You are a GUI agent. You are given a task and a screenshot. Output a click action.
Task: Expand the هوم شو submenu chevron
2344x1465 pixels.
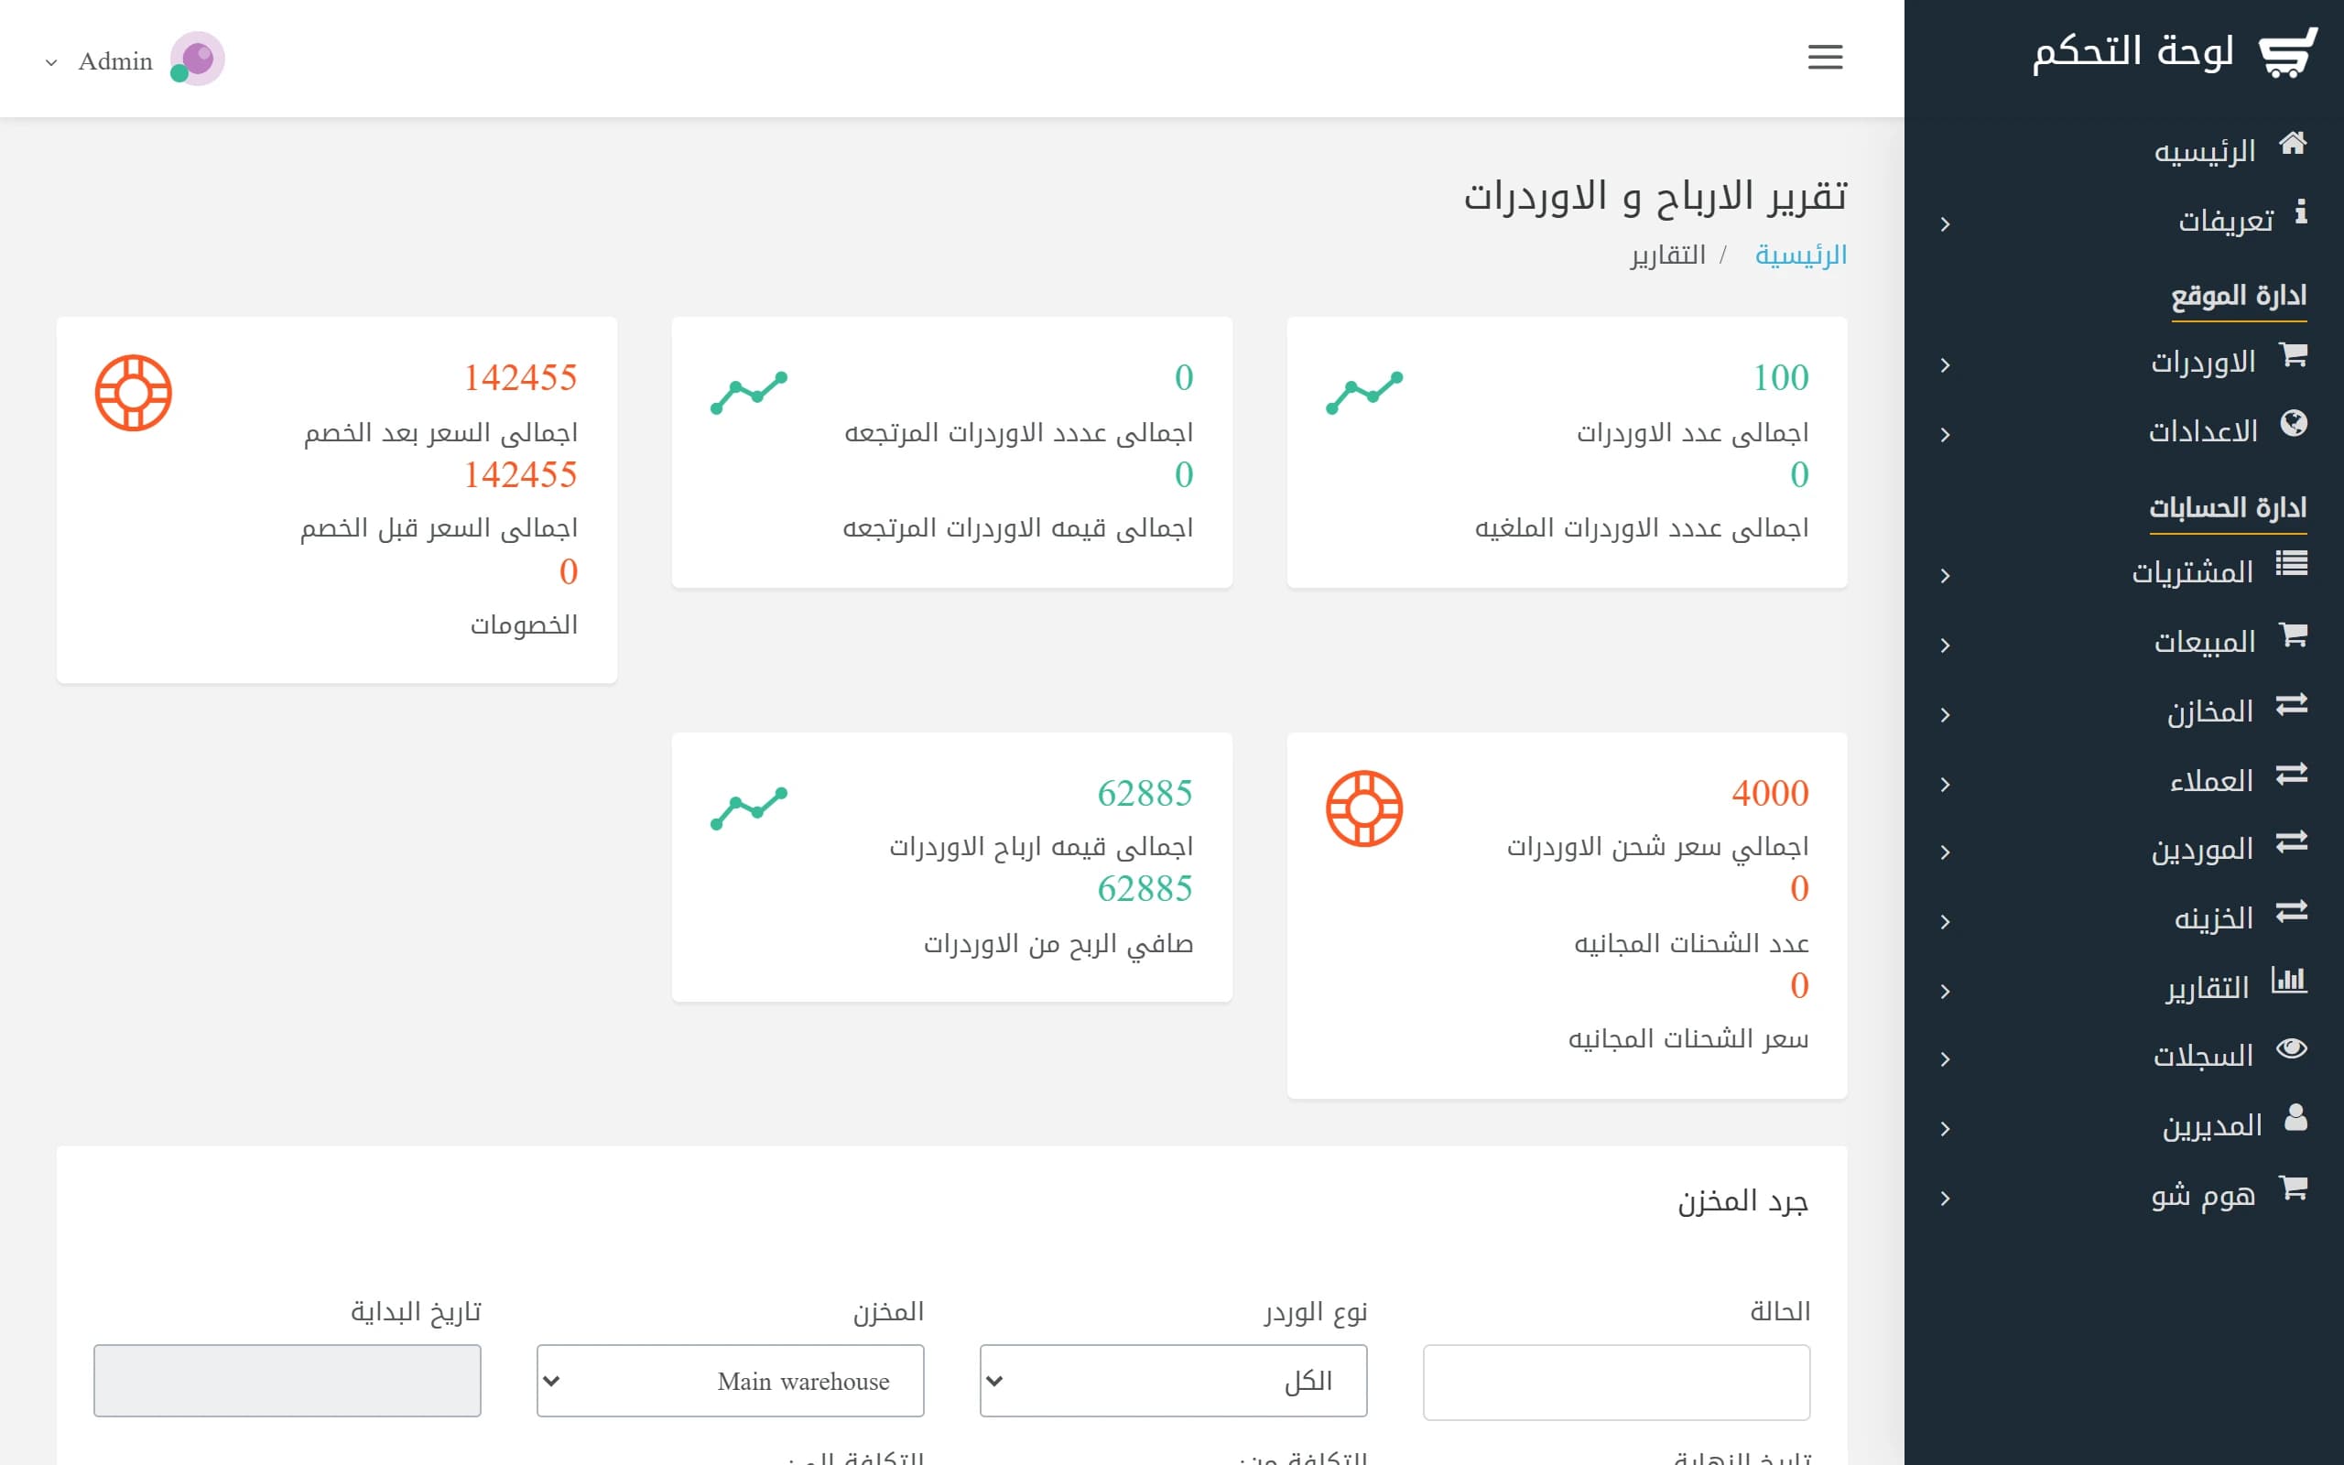(x=1945, y=1199)
